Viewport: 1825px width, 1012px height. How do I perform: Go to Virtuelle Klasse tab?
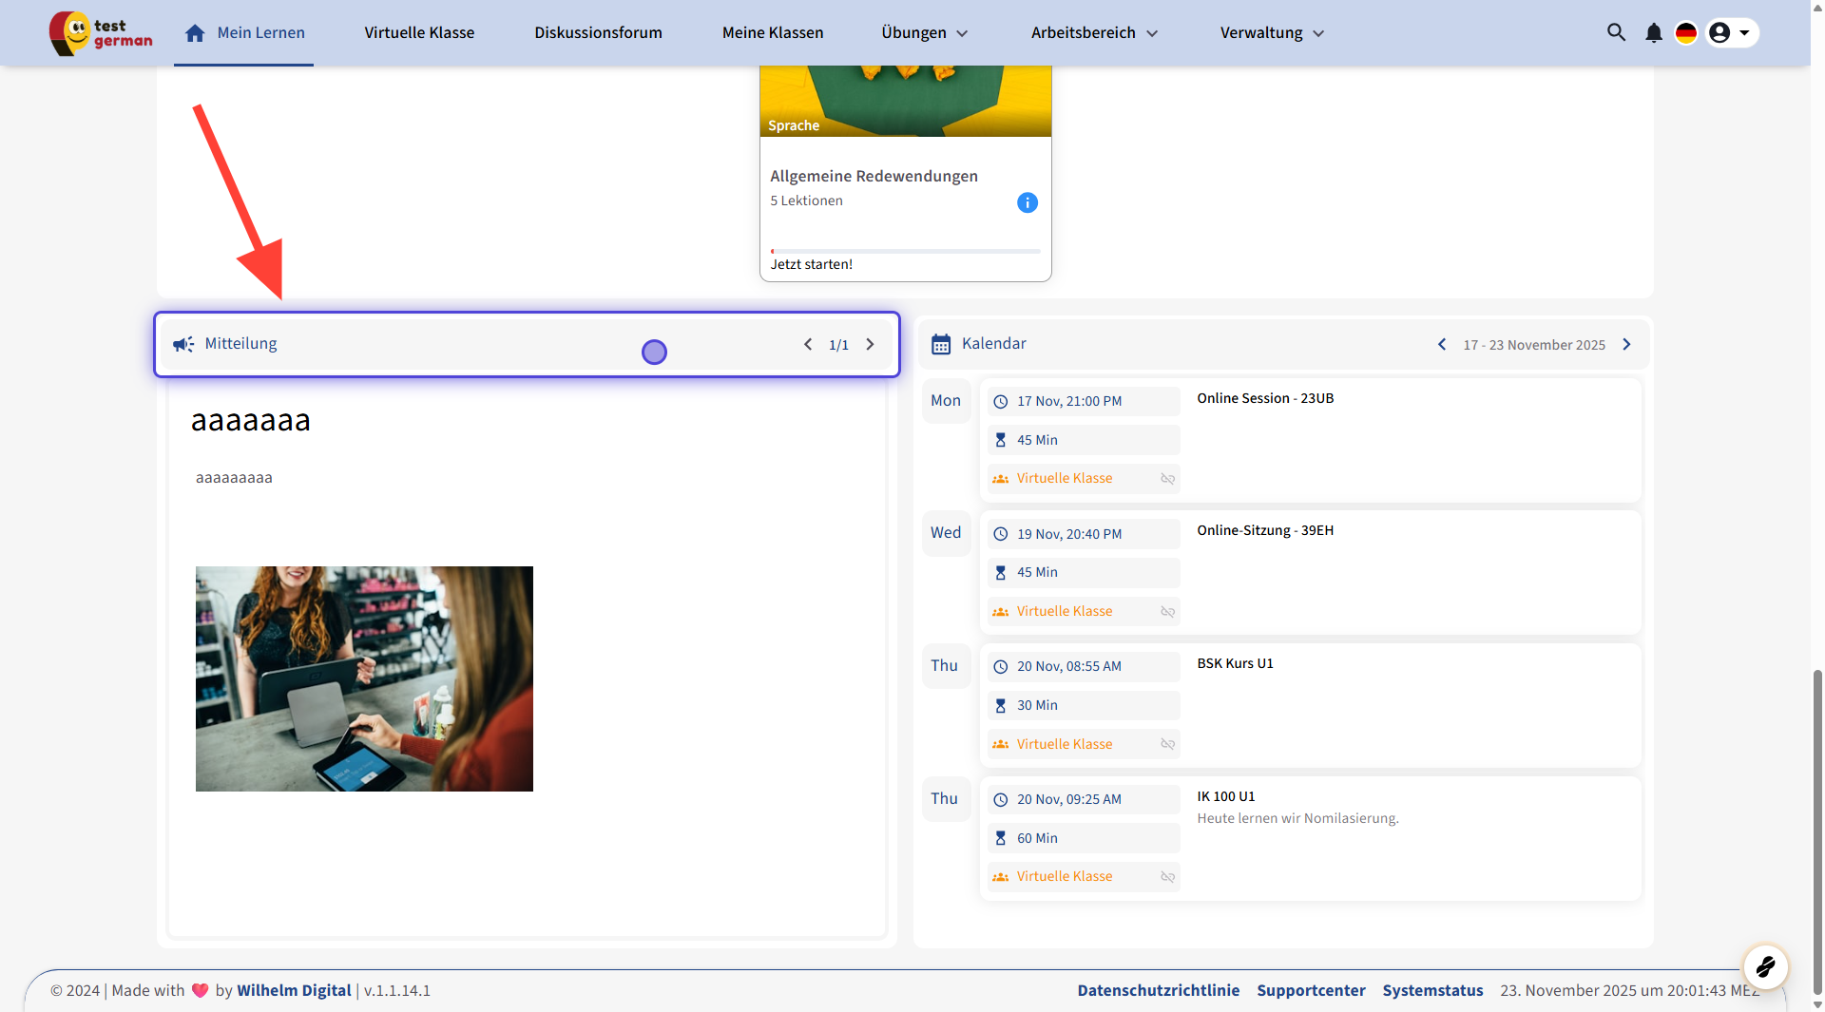click(419, 33)
